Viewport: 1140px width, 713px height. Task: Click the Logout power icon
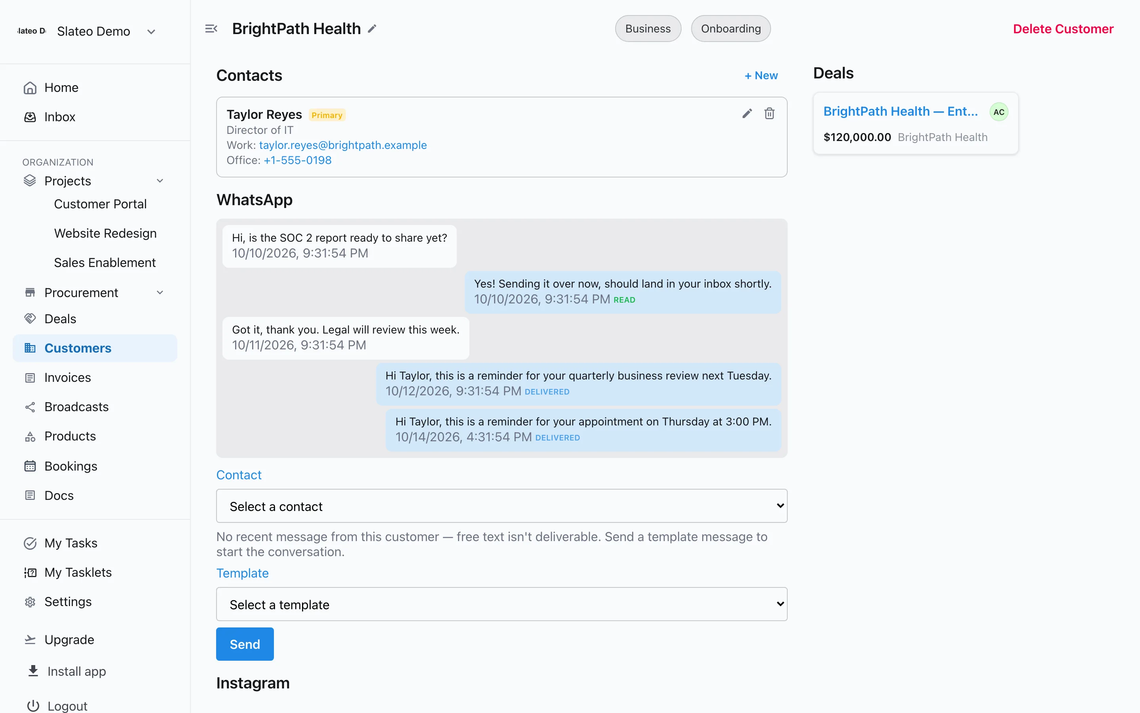point(33,706)
